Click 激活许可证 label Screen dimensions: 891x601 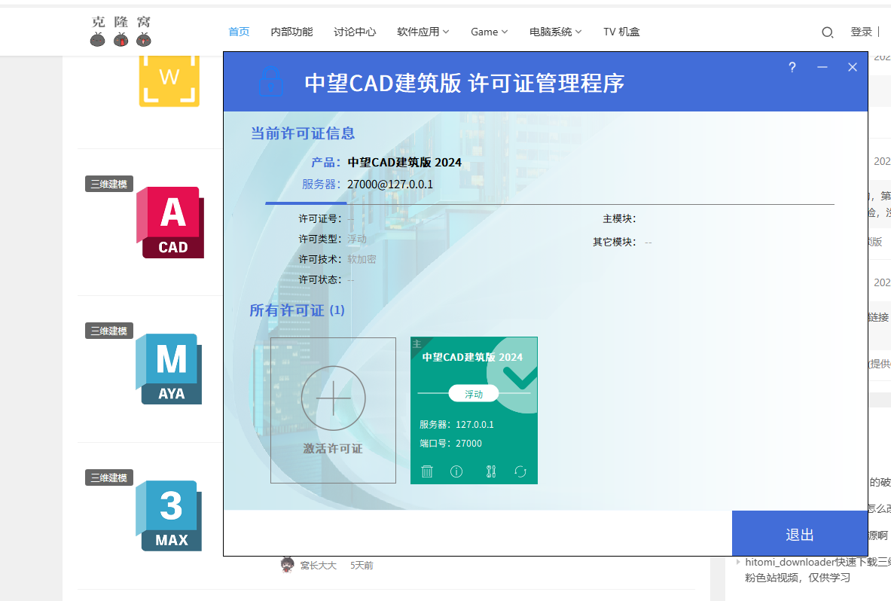(x=333, y=449)
